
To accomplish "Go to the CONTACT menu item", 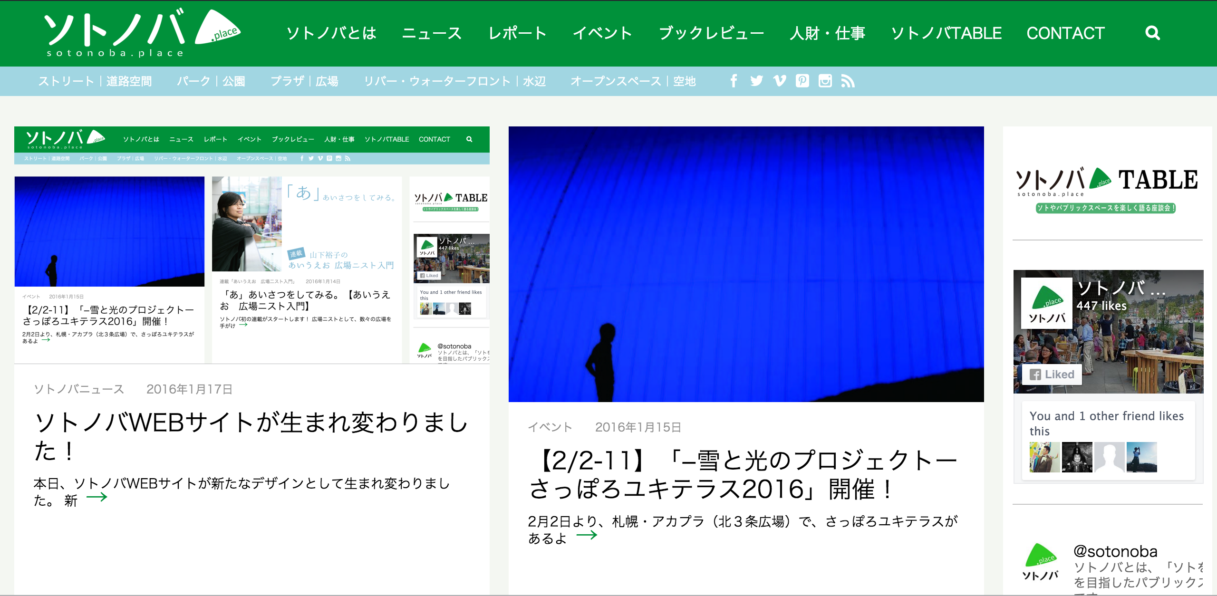I will tap(1065, 33).
